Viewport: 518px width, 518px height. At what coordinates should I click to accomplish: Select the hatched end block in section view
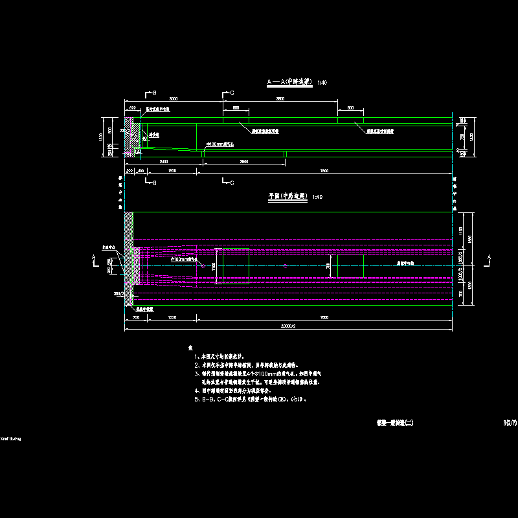129,137
